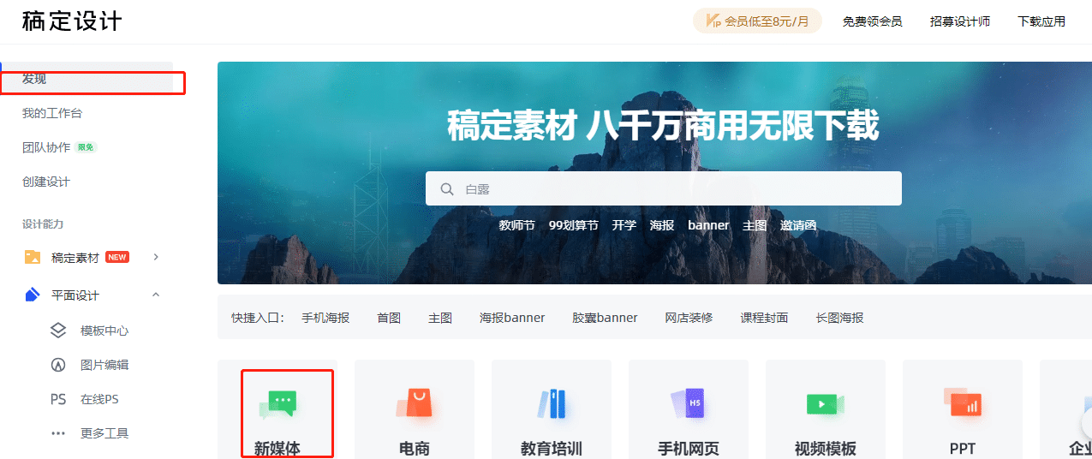
Task: Click the PPT orange chart icon
Action: click(963, 402)
